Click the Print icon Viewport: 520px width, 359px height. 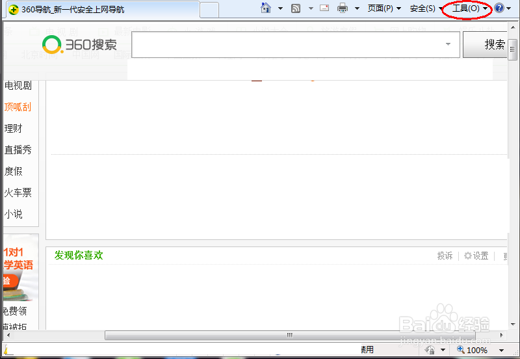343,8
